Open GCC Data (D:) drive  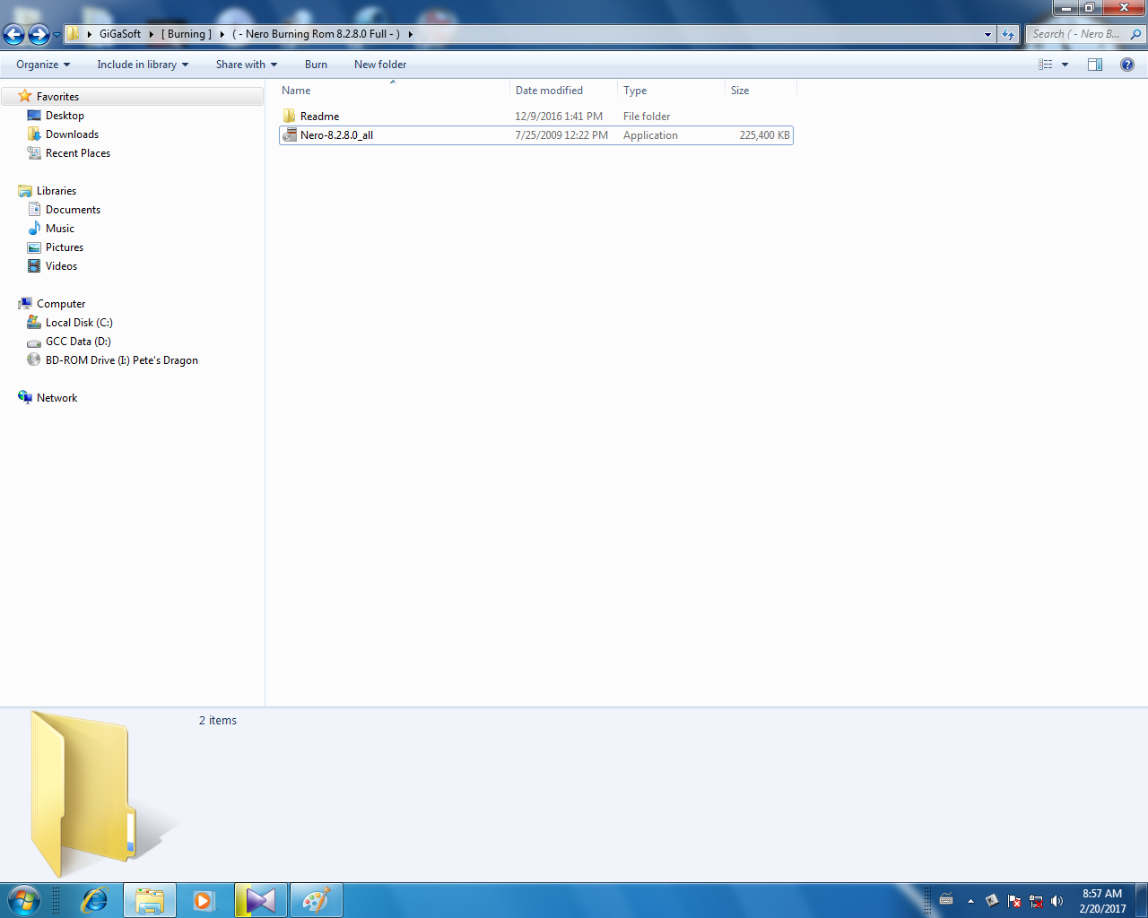pos(78,342)
